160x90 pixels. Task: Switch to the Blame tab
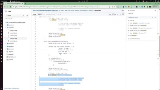point(40,14)
